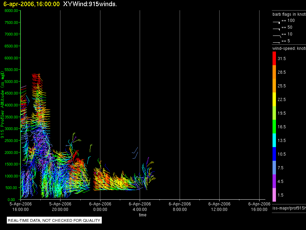Click the 6-Apr-2006 8:00:00 time tick label
This screenshot has height=230, width=306.
[x=180, y=206]
